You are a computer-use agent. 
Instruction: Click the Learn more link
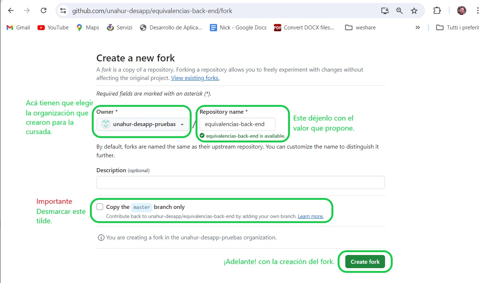coord(310,217)
